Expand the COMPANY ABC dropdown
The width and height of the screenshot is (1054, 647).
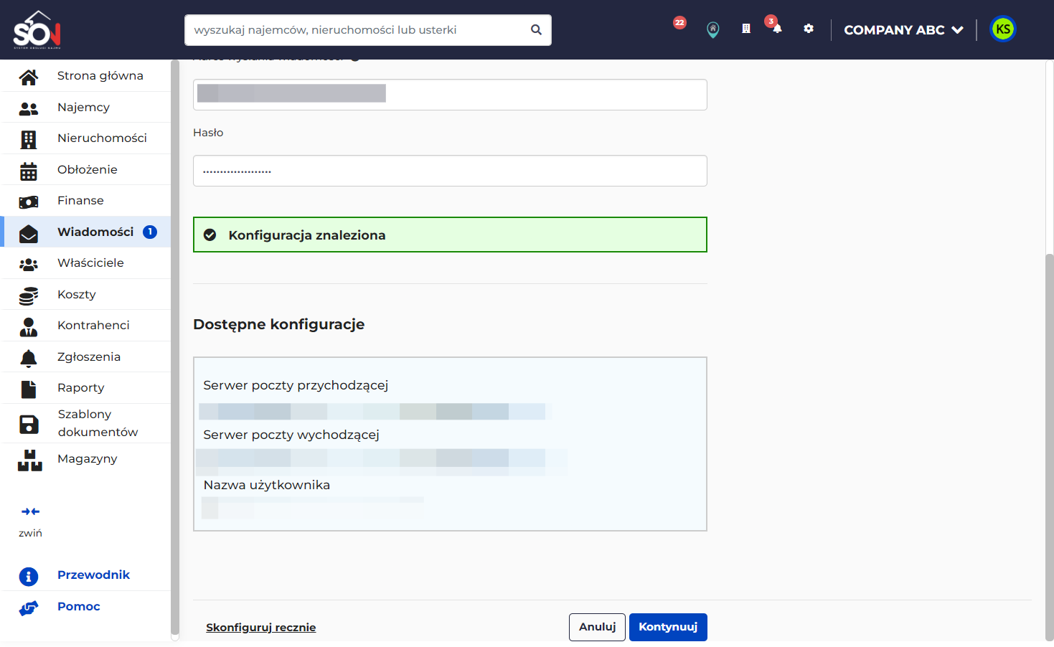coord(903,30)
